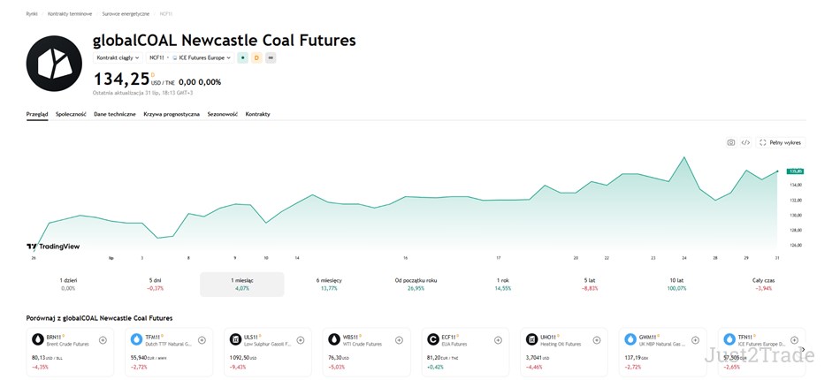Add EUA Futures to comparison
The height and width of the screenshot is (380, 832).
498,340
